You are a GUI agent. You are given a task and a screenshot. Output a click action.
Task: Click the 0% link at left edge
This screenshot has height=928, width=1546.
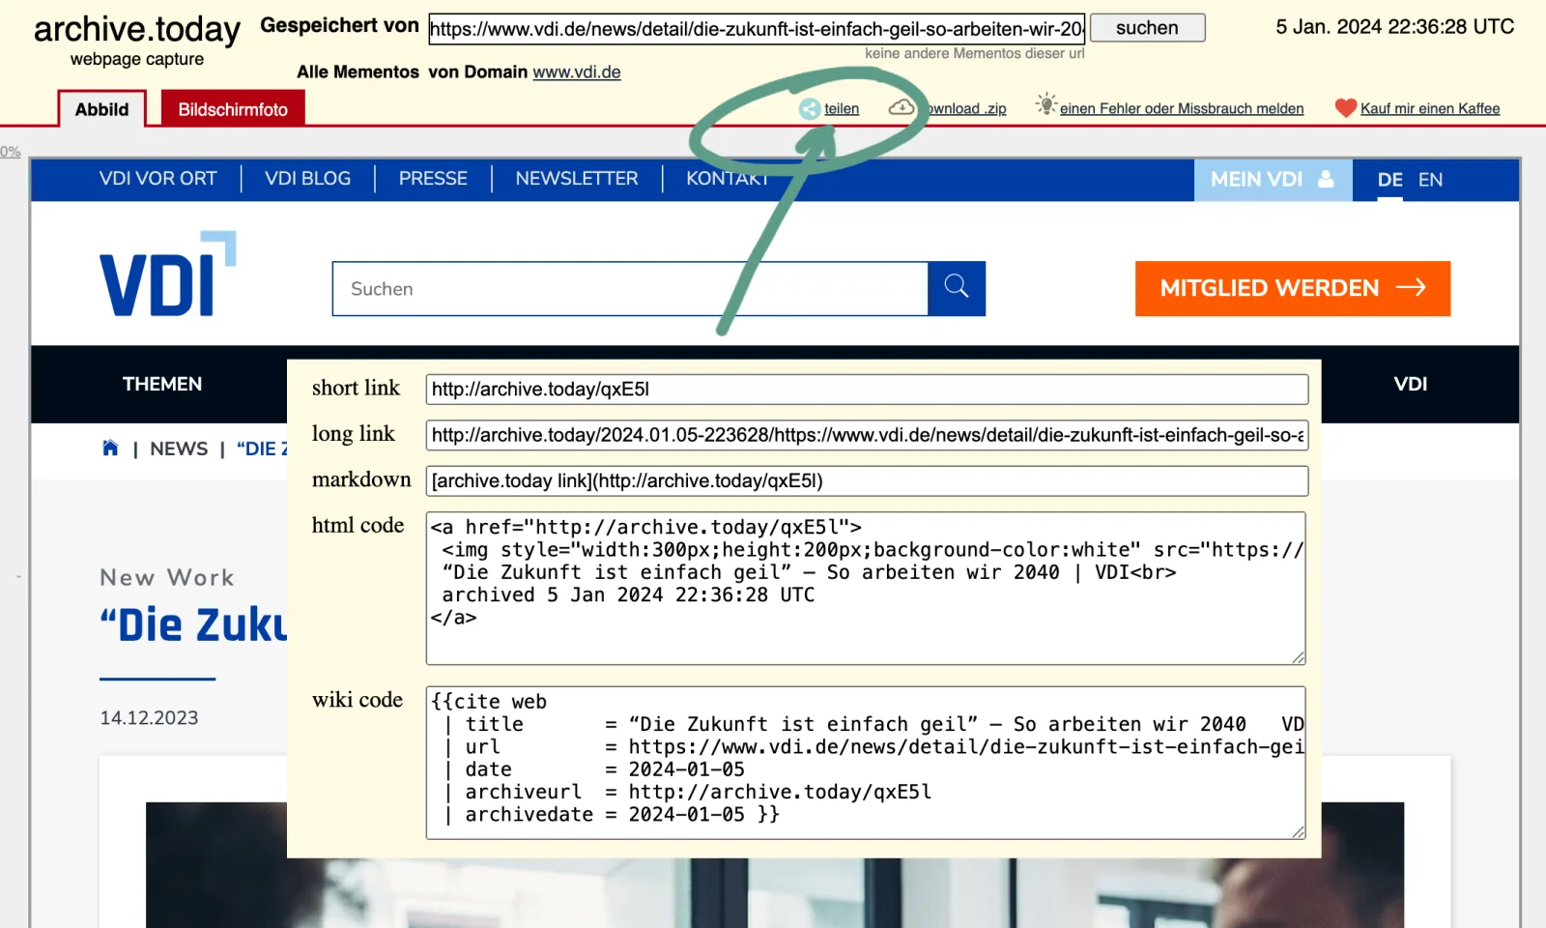pyautogui.click(x=11, y=152)
